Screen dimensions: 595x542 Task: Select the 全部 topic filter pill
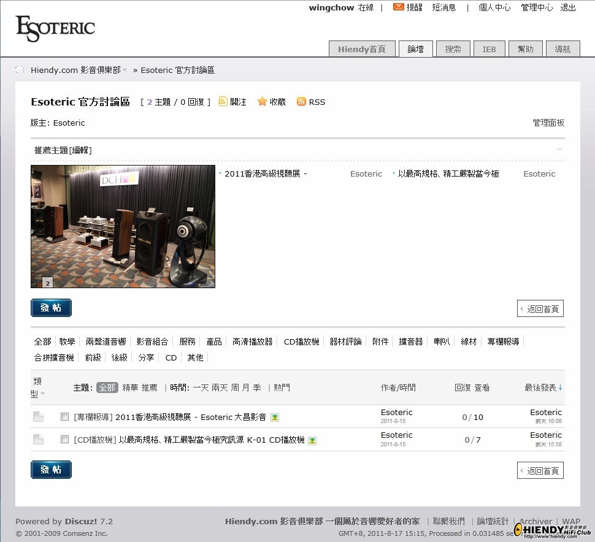[107, 387]
